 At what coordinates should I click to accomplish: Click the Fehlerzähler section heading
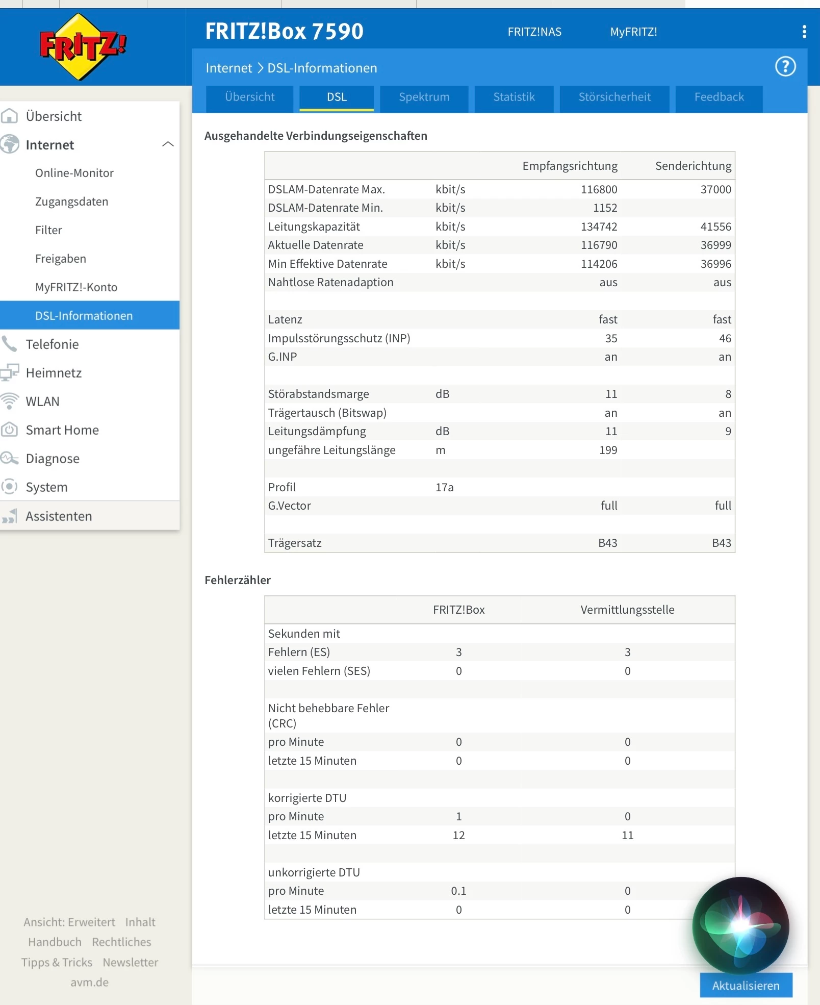coord(238,580)
